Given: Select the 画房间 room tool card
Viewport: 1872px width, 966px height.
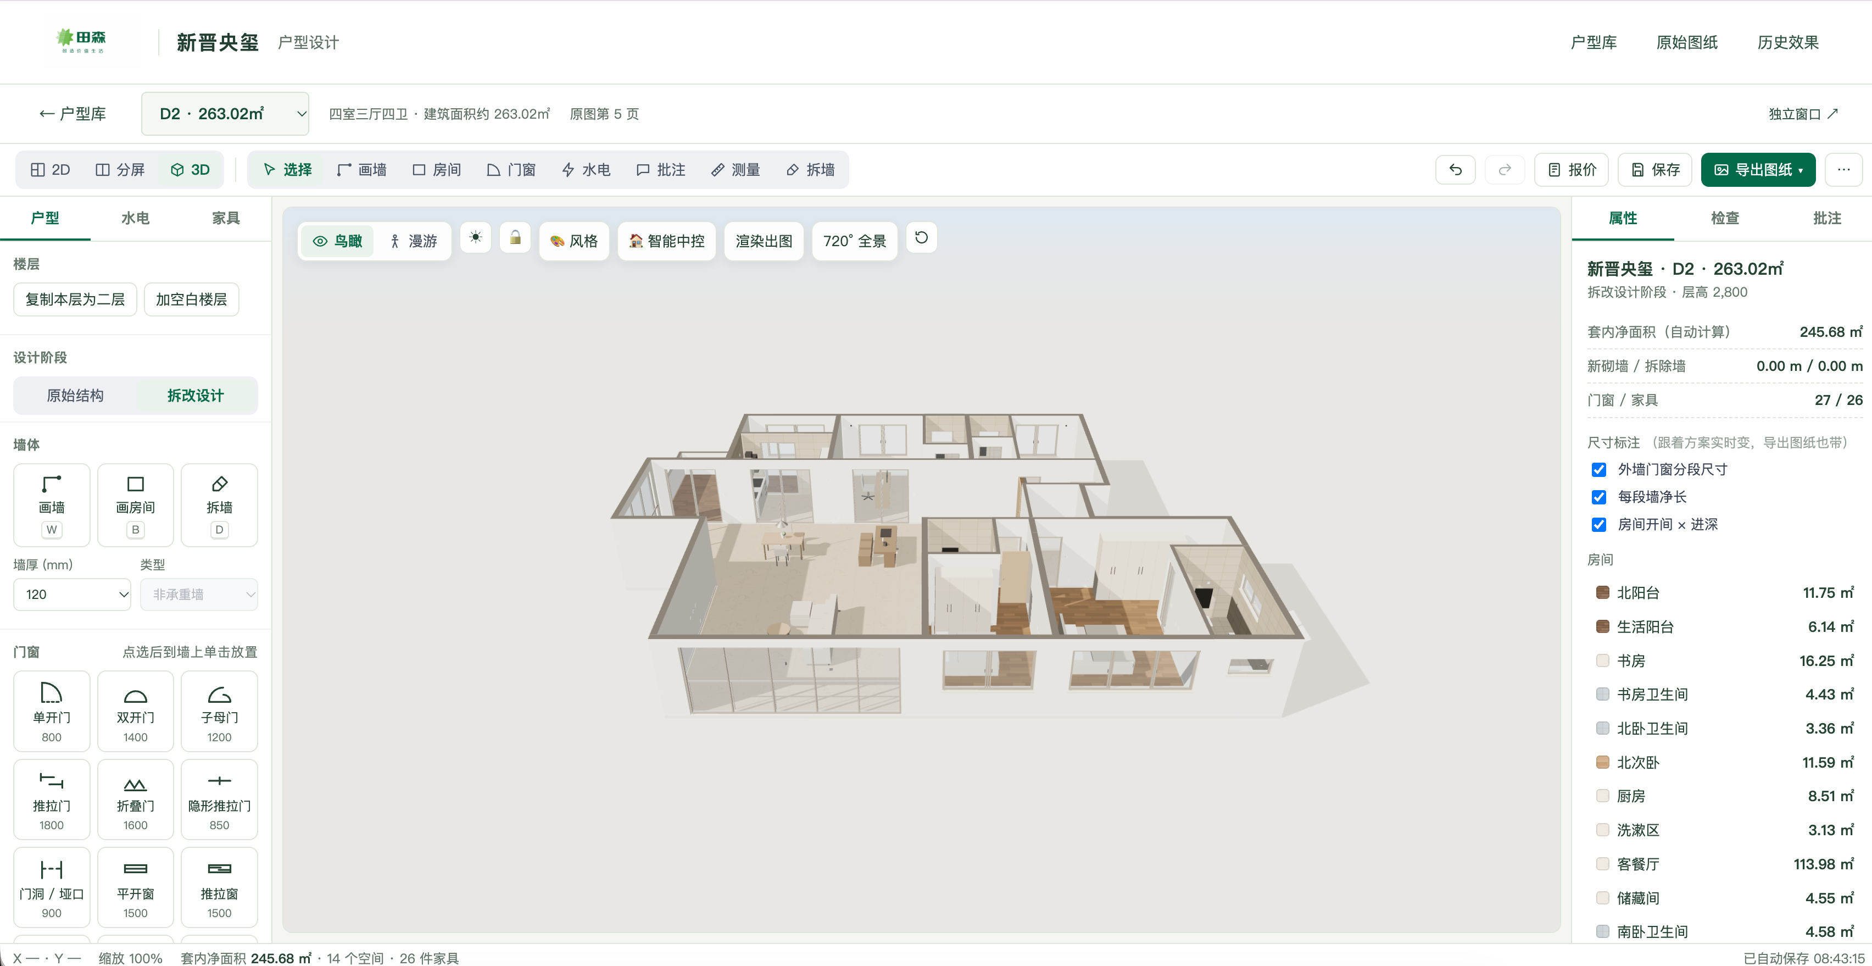Looking at the screenshot, I should (x=135, y=505).
